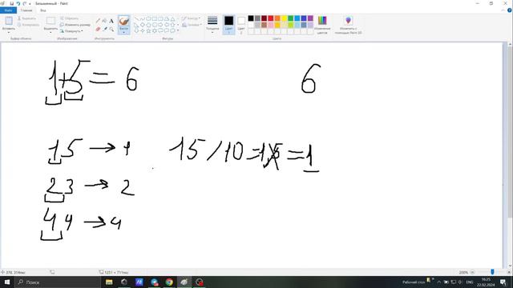
Task: Click the Brushes (Кисти) tool icon
Action: click(123, 22)
